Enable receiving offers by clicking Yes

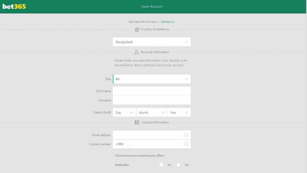click(x=161, y=165)
